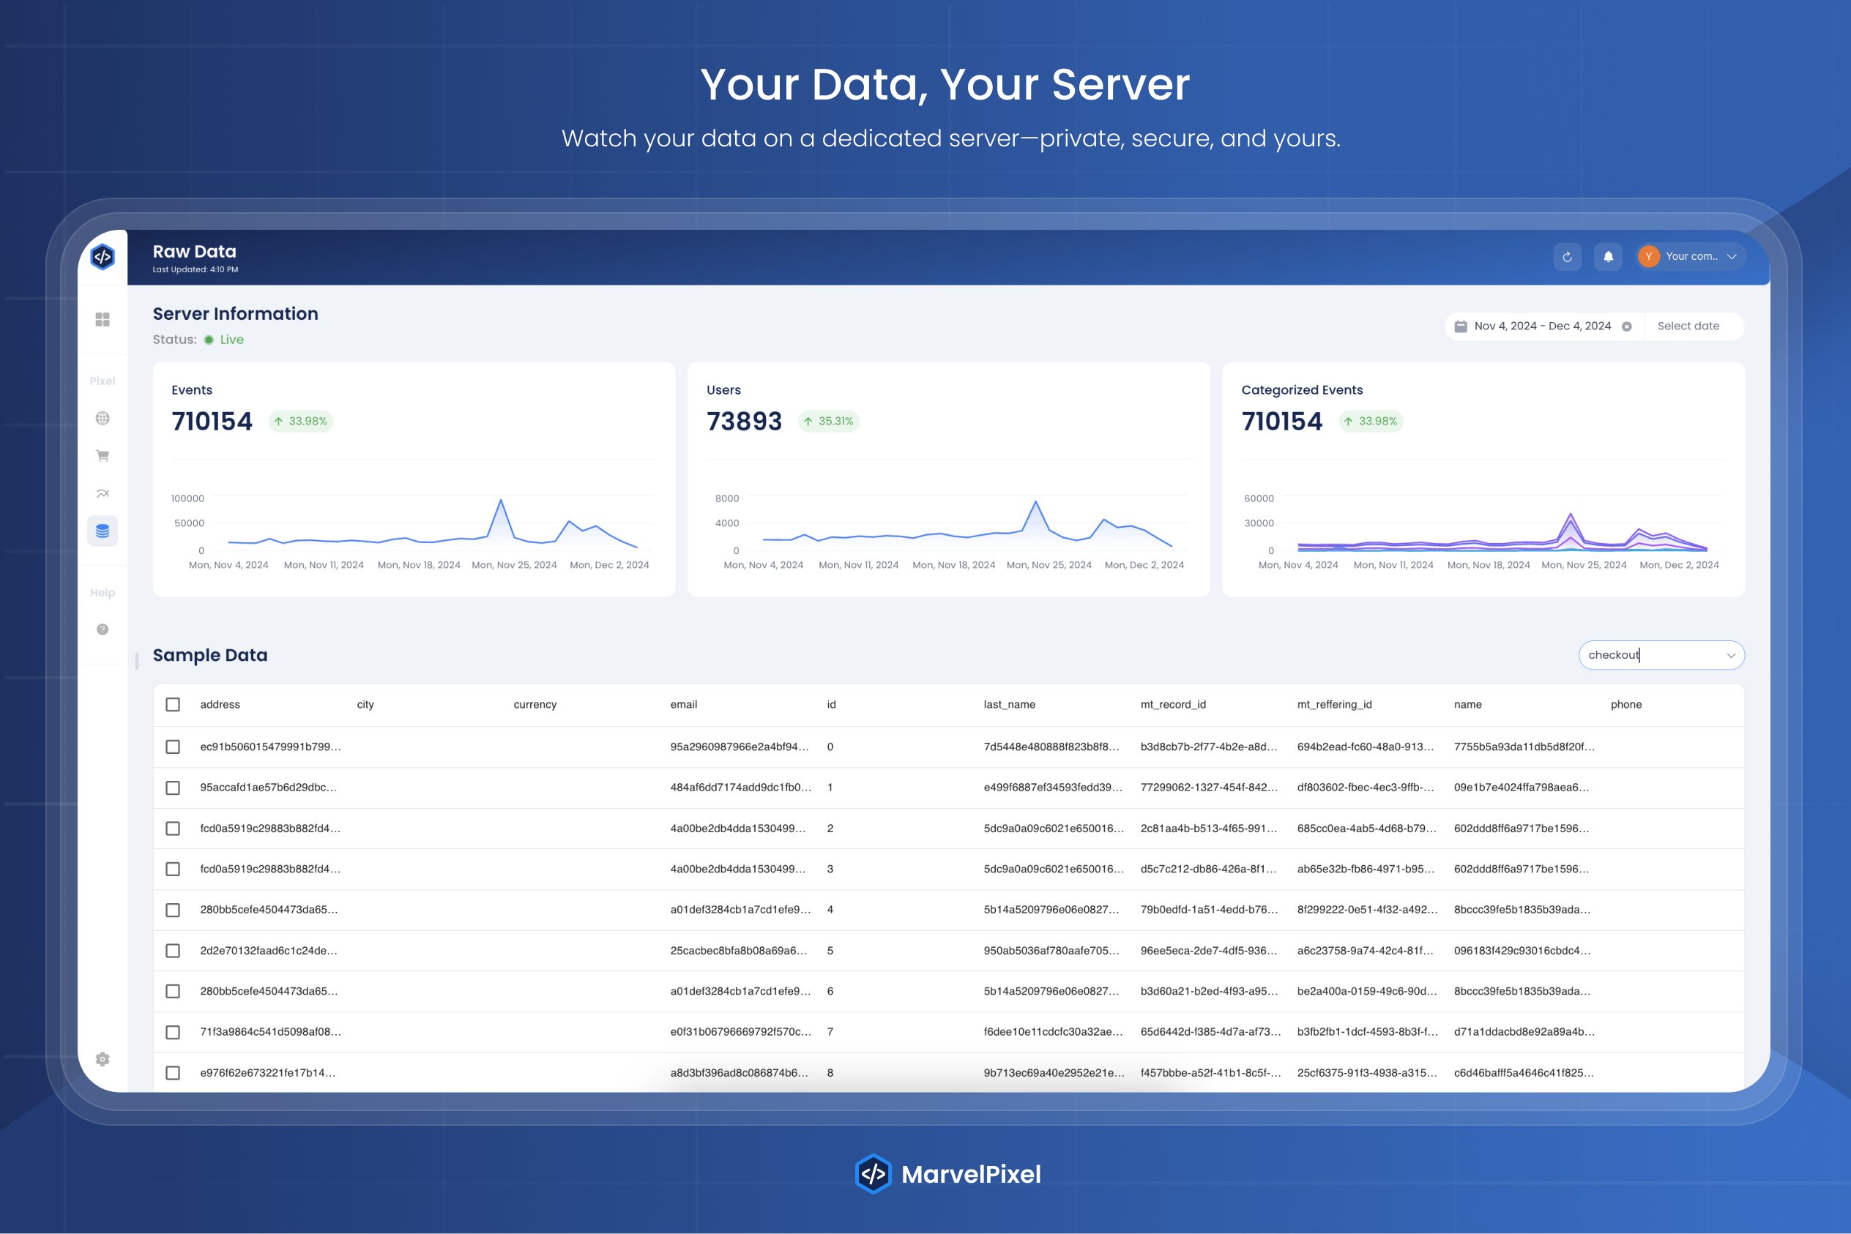Toggle the select-all header checkbox

pos(172,704)
